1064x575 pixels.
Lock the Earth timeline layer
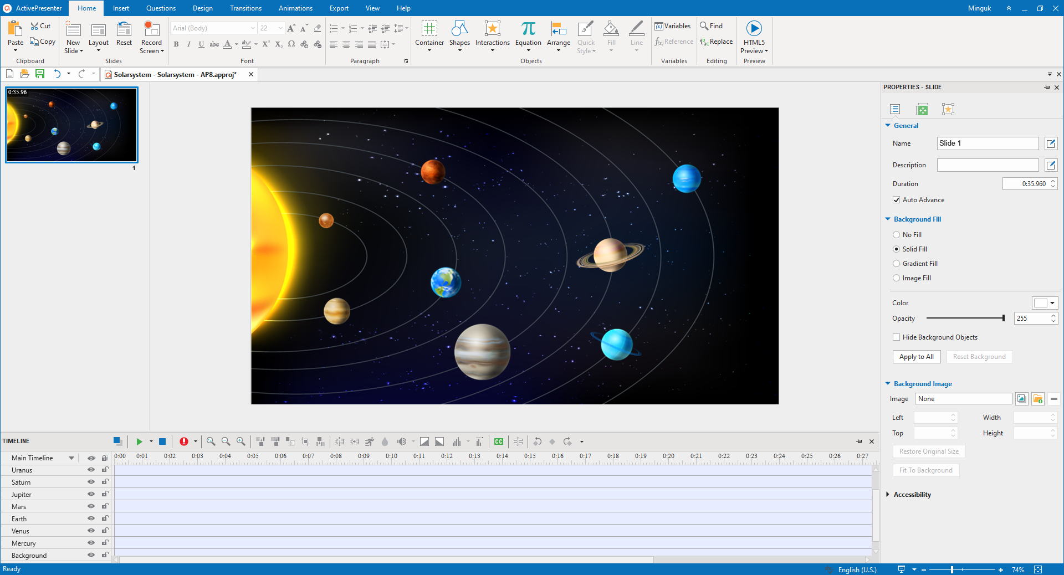104,518
